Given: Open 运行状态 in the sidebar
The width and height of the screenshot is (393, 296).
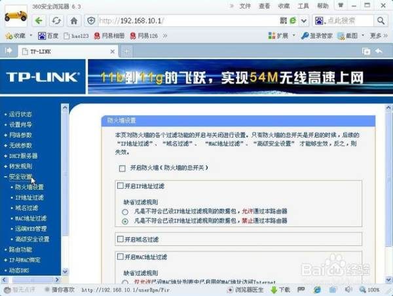Looking at the screenshot, I should 20,115.
